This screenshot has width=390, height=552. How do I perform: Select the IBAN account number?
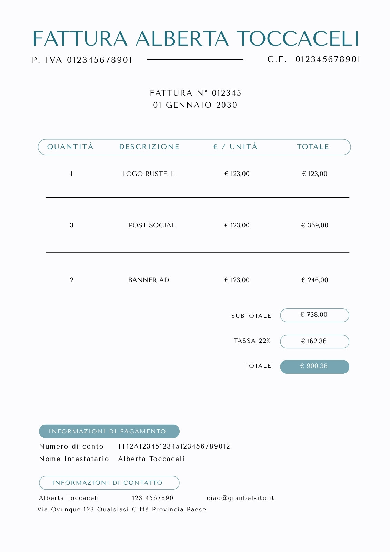pyautogui.click(x=174, y=446)
